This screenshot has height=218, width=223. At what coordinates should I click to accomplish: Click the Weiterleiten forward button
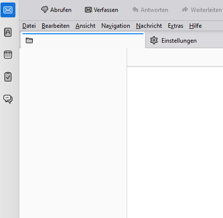202,10
